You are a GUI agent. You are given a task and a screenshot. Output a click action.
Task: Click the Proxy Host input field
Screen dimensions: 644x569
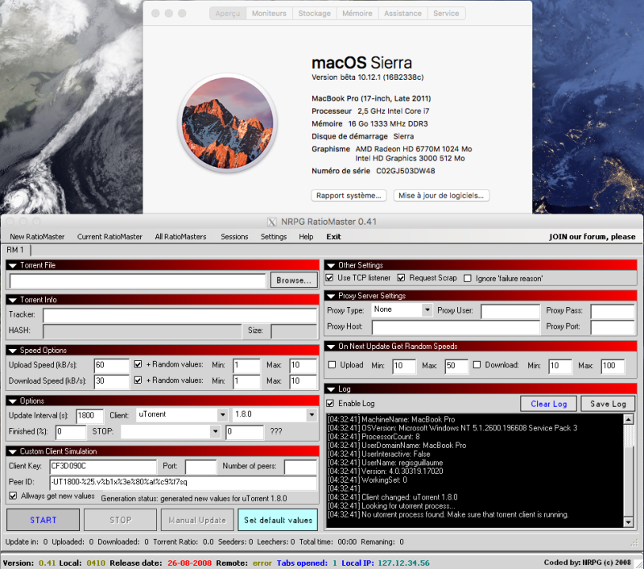[456, 327]
